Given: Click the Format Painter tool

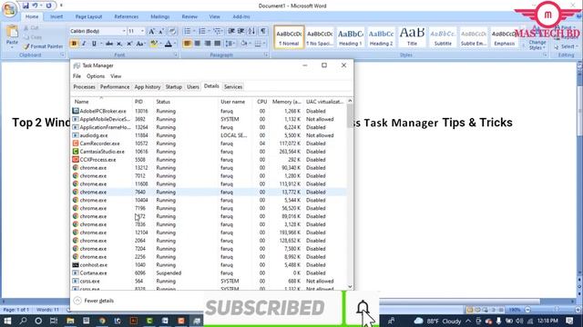Looking at the screenshot, I should tap(43, 46).
